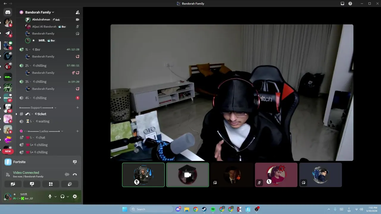
Task: Open the Bandorah Family server dropdown
Action: [x=40, y=12]
